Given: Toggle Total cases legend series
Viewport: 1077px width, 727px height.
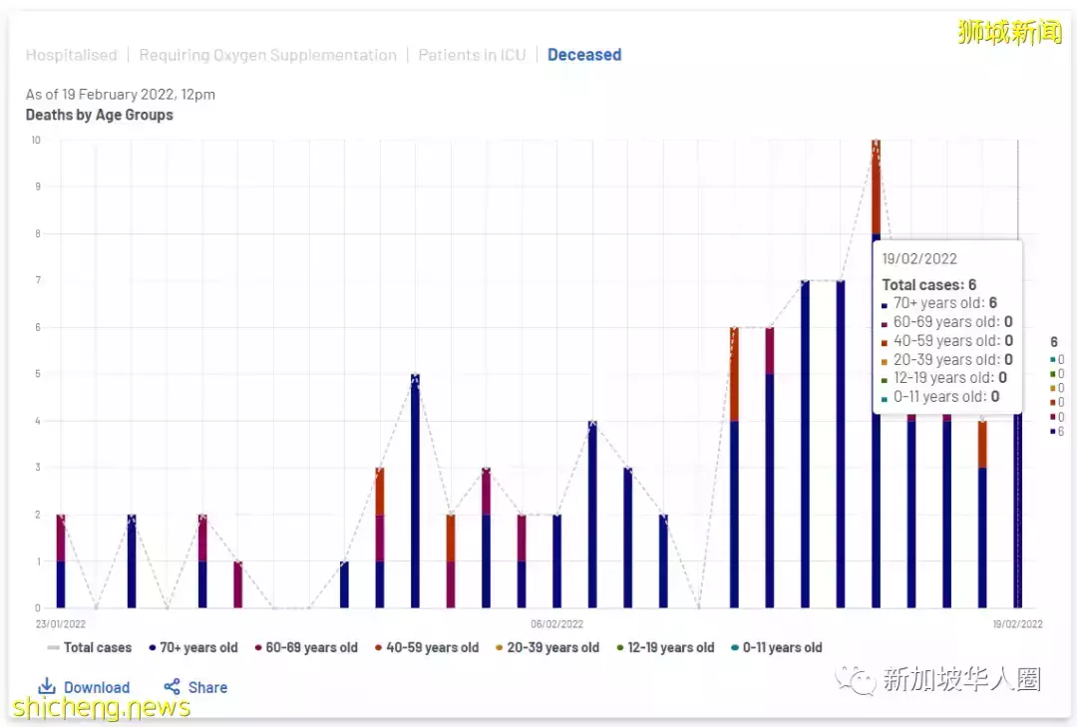Looking at the screenshot, I should [90, 647].
